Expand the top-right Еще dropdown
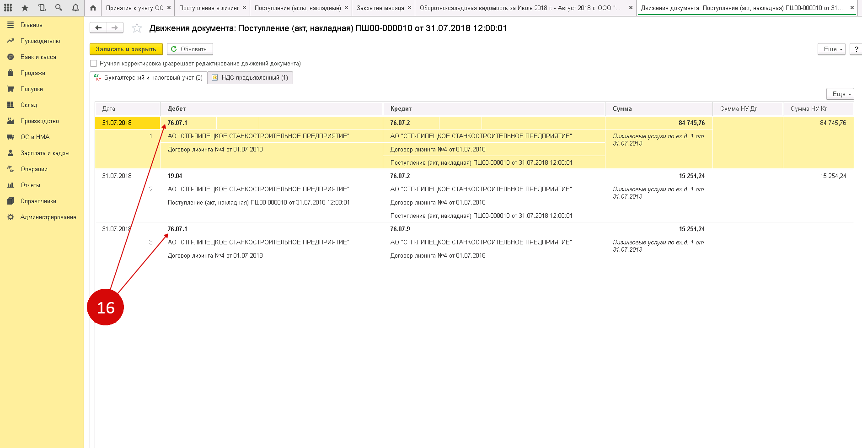 click(x=831, y=49)
